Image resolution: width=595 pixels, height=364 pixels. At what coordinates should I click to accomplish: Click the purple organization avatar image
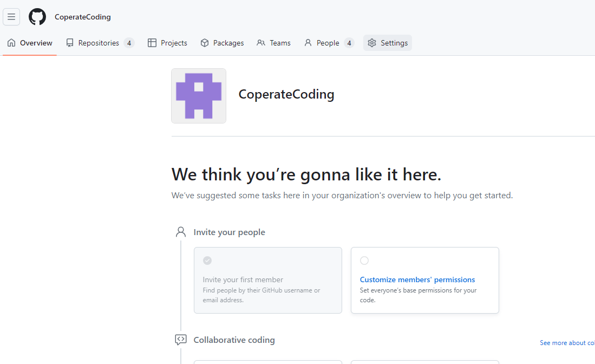pos(199,96)
